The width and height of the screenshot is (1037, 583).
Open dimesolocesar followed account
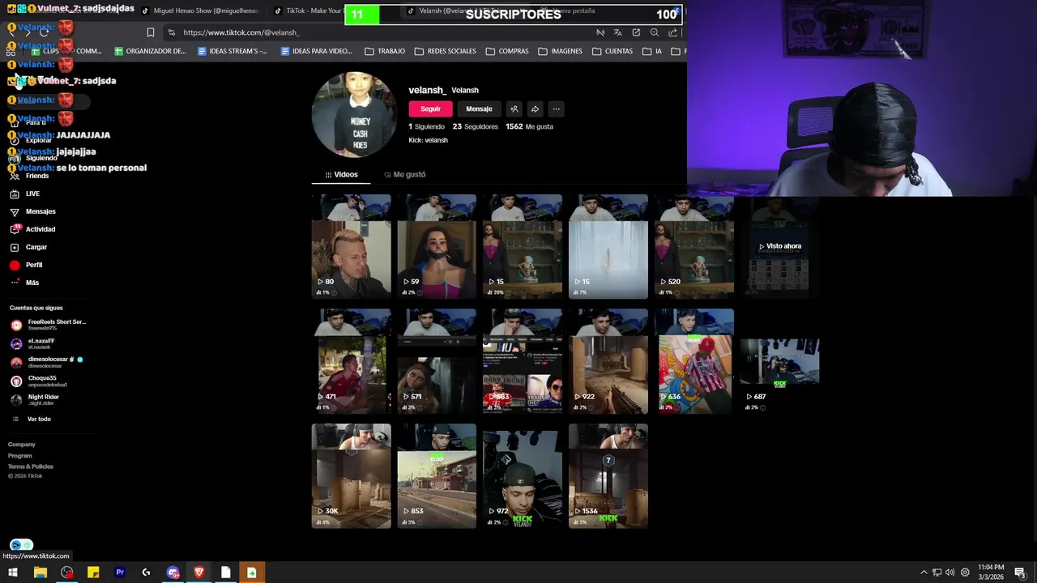[47, 362]
